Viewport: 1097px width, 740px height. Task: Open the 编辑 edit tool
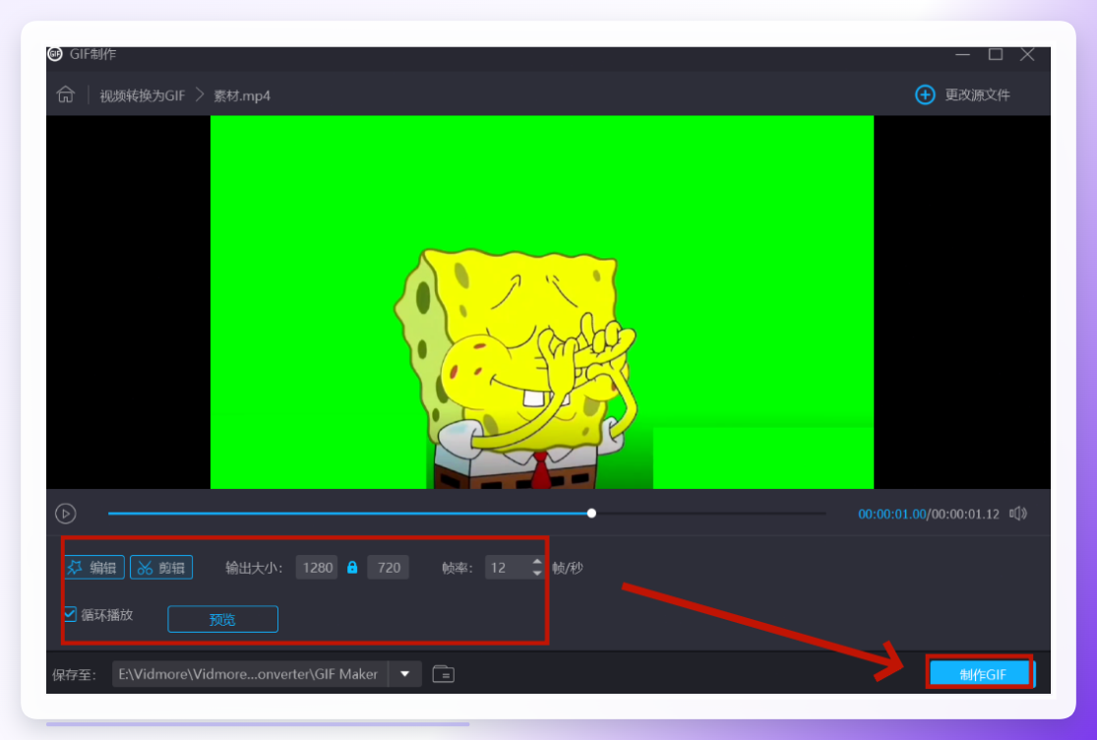[x=93, y=567]
